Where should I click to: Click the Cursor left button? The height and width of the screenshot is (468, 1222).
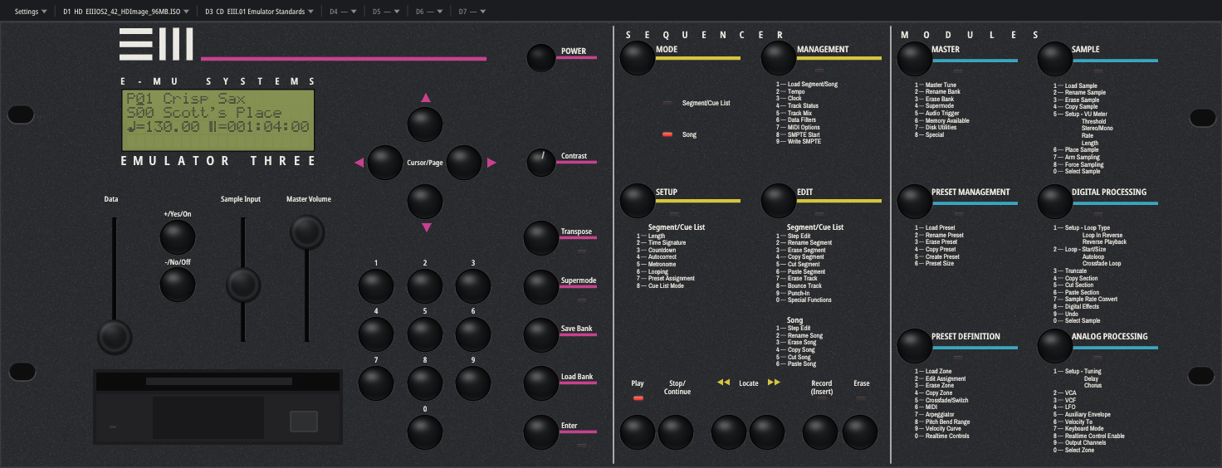click(x=385, y=163)
